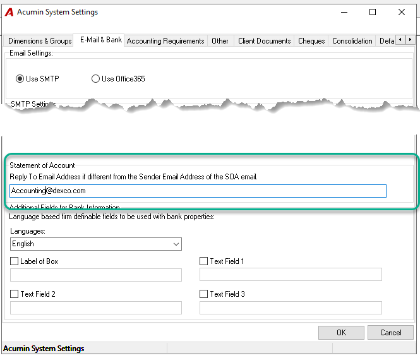Switch to Dimensions & Groups tab
Viewport: 420px width, 358px height.
[x=40, y=41]
